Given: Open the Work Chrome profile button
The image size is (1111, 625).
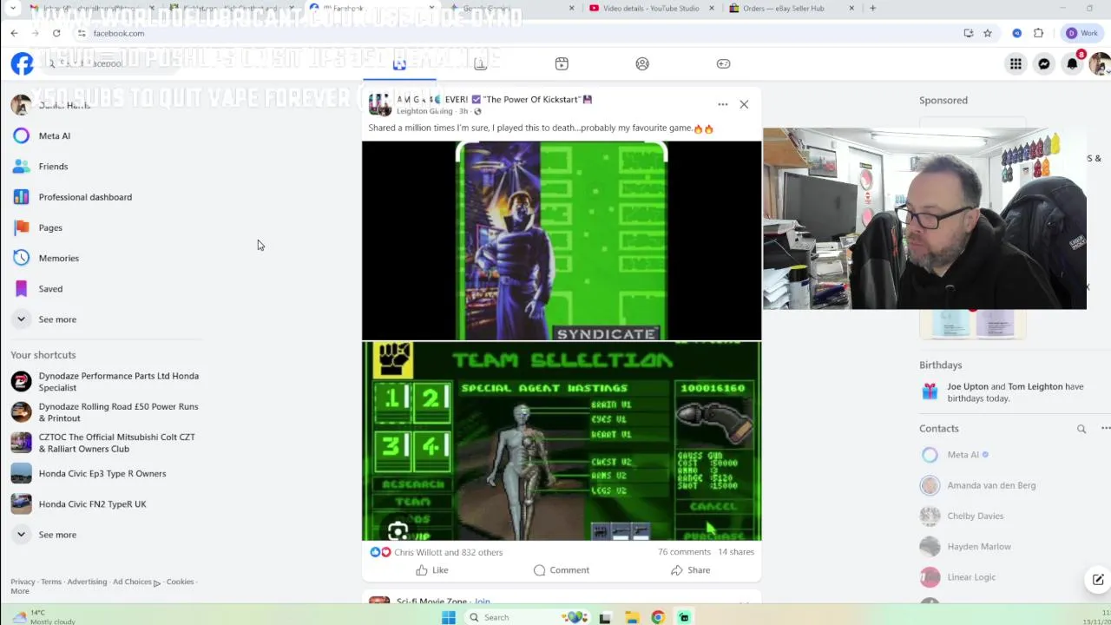Looking at the screenshot, I should [1081, 33].
